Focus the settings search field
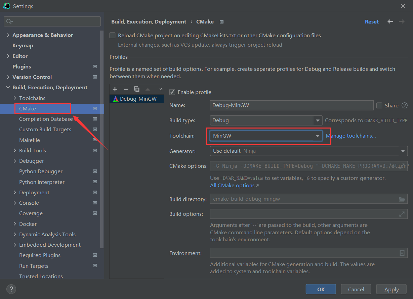The height and width of the screenshot is (299, 413). point(52,21)
